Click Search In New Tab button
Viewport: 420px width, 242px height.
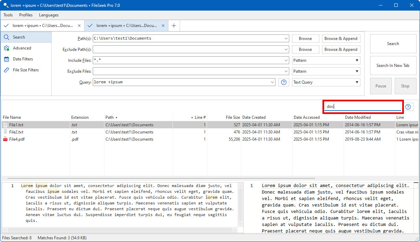pos(393,66)
